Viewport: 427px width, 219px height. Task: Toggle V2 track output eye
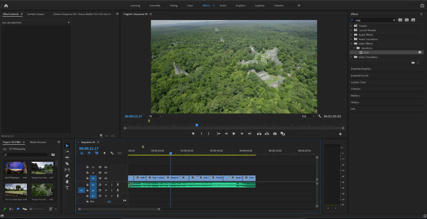105,173
